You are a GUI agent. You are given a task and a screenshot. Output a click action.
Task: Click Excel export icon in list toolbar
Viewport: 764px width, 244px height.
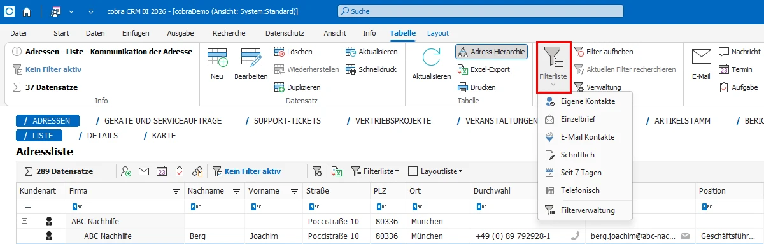(337, 171)
